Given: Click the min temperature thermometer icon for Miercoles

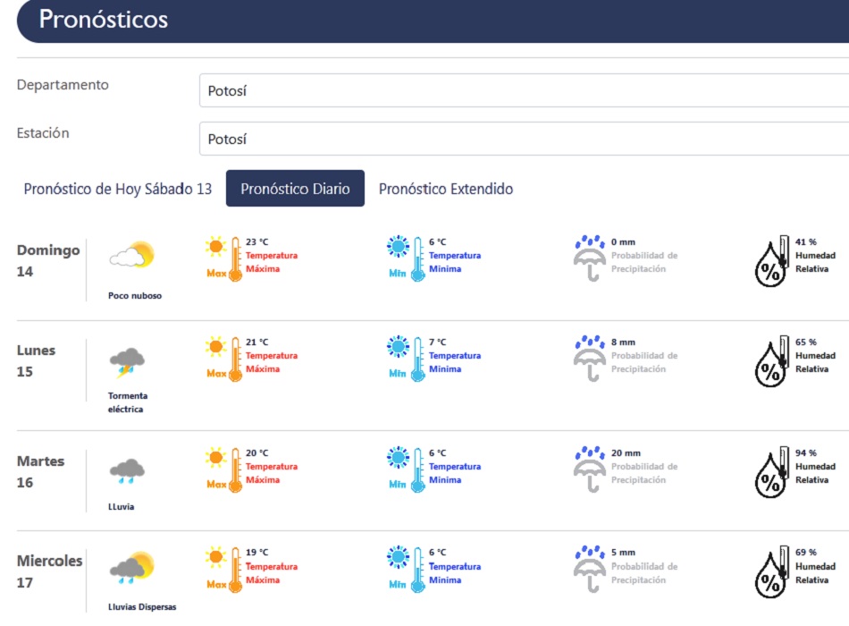Looking at the screenshot, I should (406, 570).
